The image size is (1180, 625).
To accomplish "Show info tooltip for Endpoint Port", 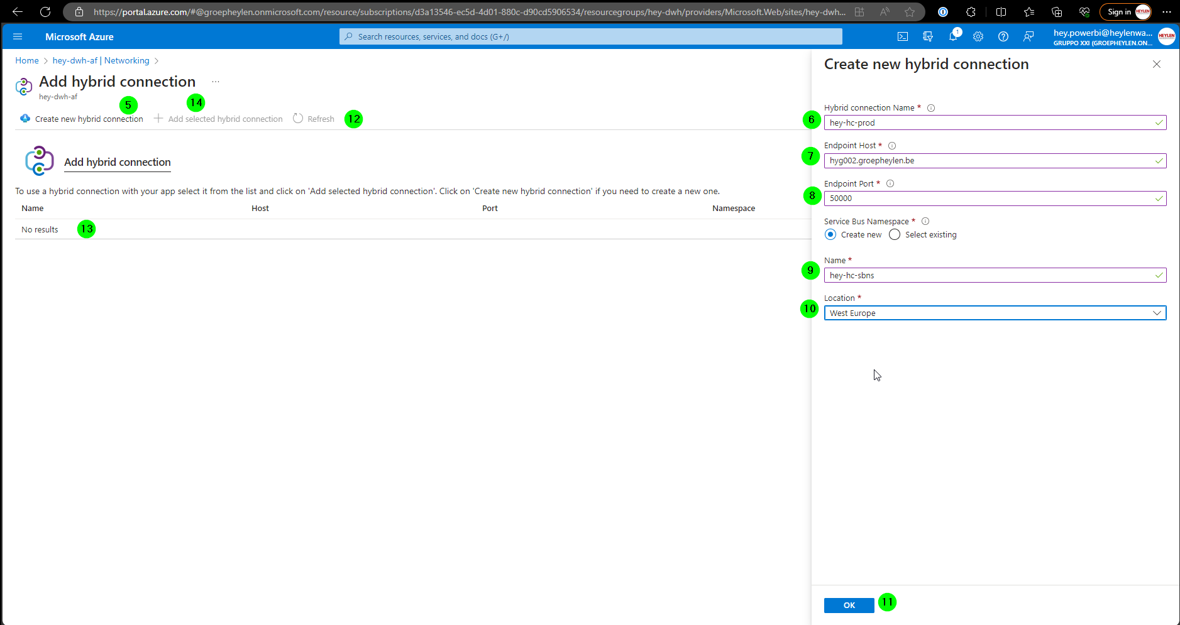I will (x=890, y=183).
